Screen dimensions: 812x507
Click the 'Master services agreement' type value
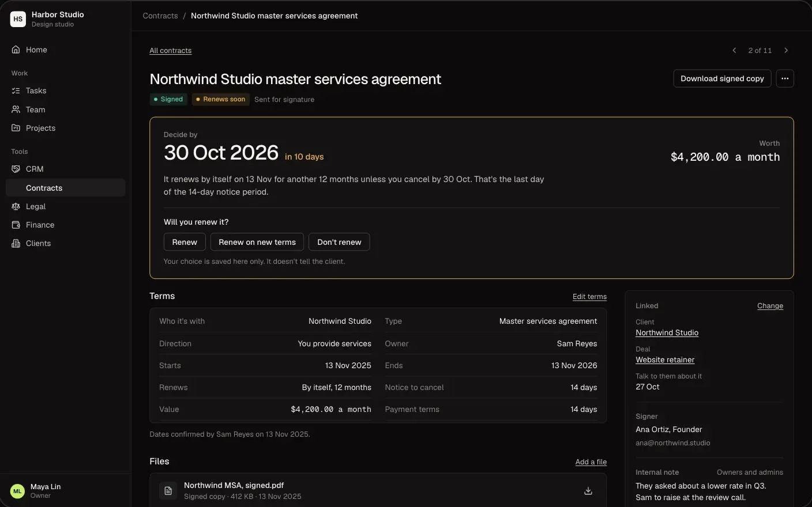click(x=548, y=321)
